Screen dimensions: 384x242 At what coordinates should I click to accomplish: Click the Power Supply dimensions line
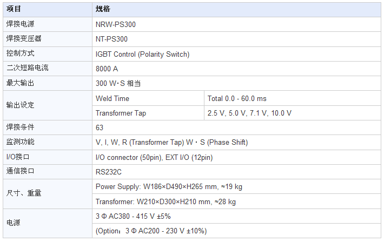(x=169, y=186)
